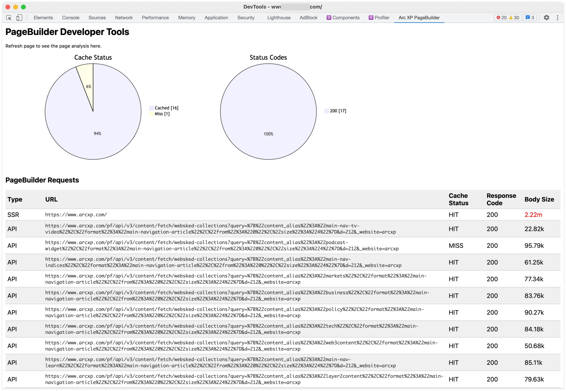Open the Lighthouse tab

click(279, 18)
